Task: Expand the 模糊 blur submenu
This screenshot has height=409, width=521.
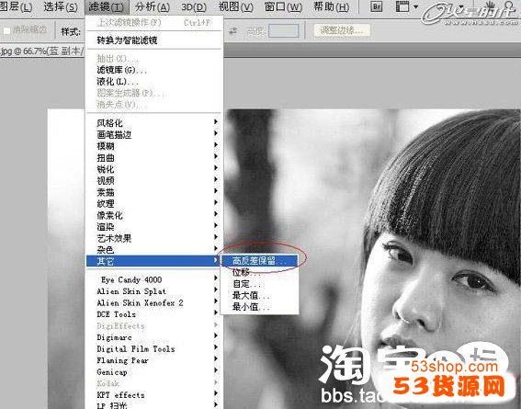Action: tap(154, 146)
